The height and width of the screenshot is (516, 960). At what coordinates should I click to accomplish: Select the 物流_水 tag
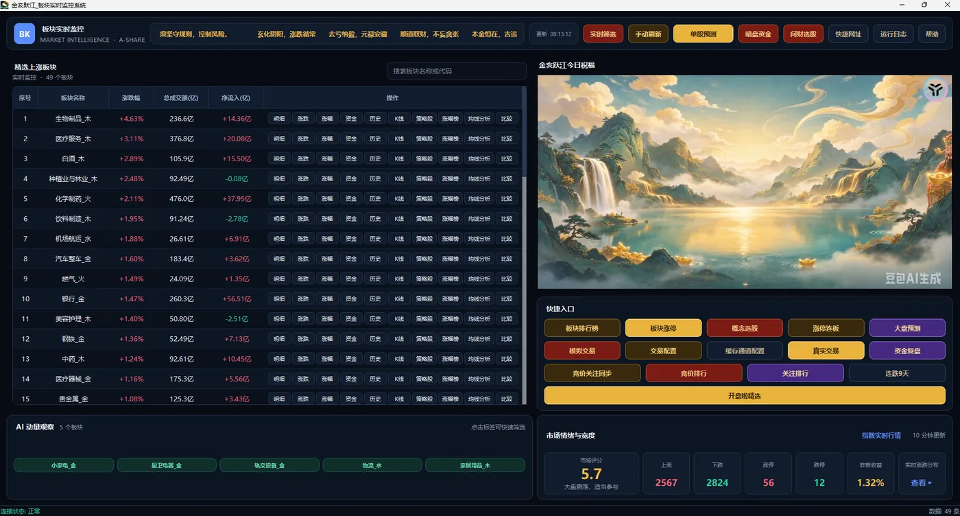coord(372,465)
